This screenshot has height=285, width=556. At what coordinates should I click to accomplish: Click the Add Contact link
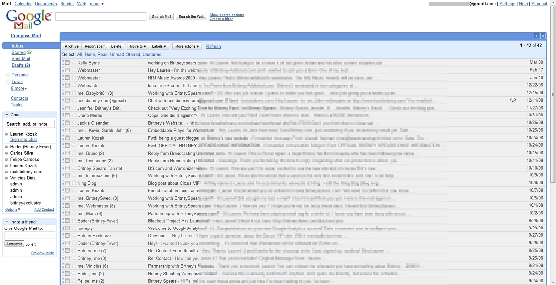tap(44, 210)
